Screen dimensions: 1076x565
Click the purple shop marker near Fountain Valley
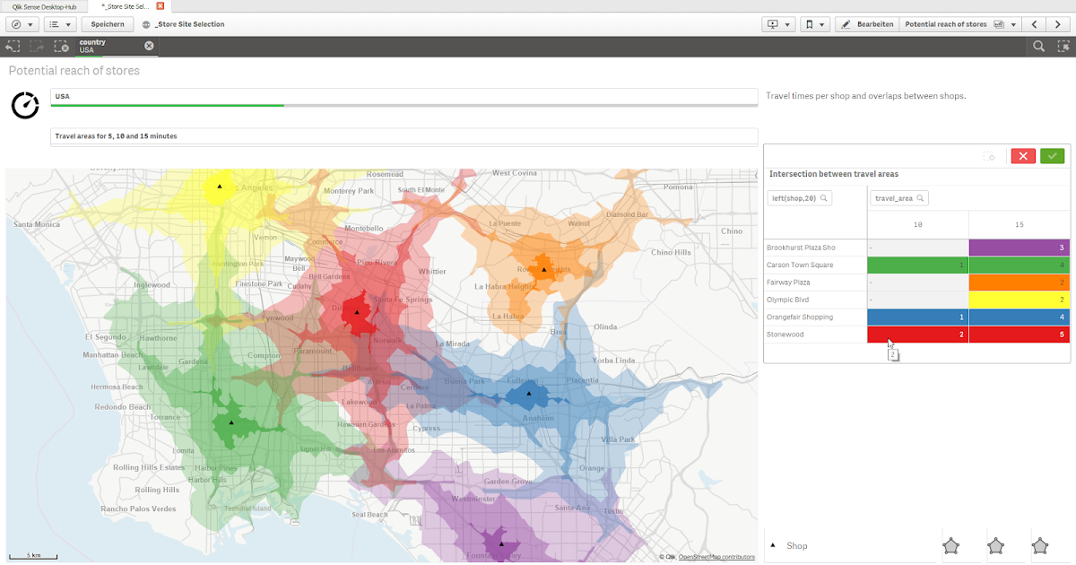coord(502,543)
